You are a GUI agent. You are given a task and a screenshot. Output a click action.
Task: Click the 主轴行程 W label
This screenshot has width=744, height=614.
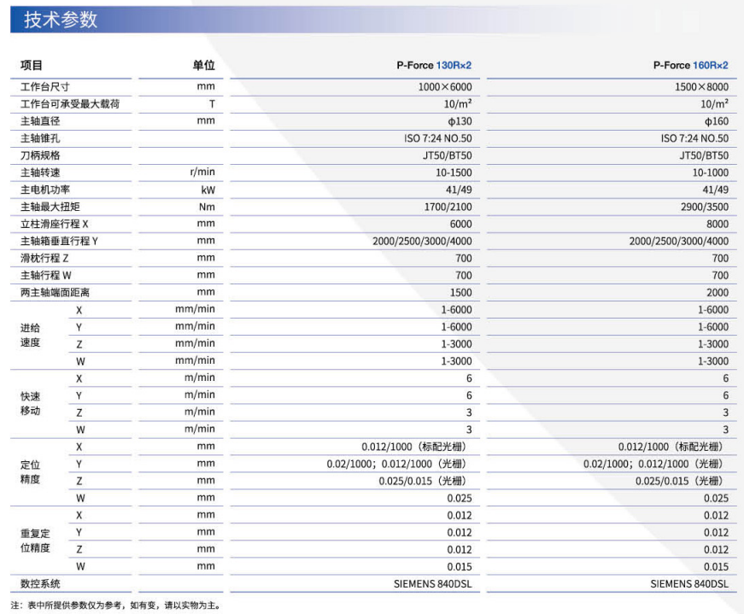click(x=45, y=275)
